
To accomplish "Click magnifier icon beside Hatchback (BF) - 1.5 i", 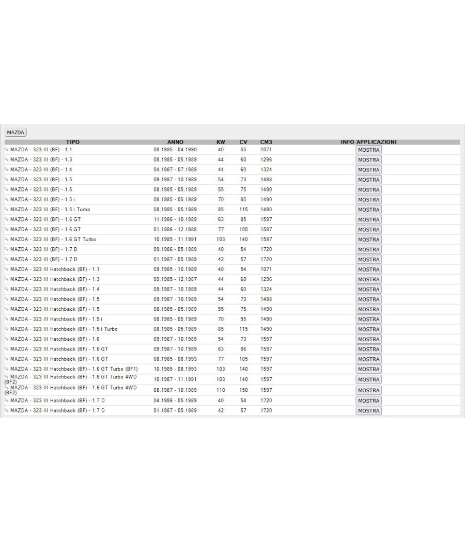I will click(x=6, y=318).
